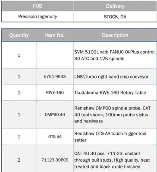Image resolution: width=157 pixels, height=172 pixels.
Task: Click the FOB column header
Action: click(38, 6)
